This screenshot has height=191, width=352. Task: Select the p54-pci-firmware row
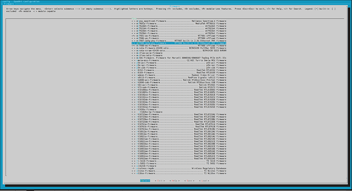[179, 63]
